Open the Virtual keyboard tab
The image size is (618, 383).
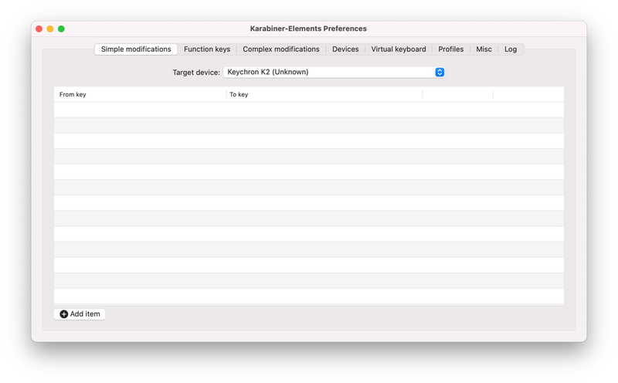pos(399,49)
